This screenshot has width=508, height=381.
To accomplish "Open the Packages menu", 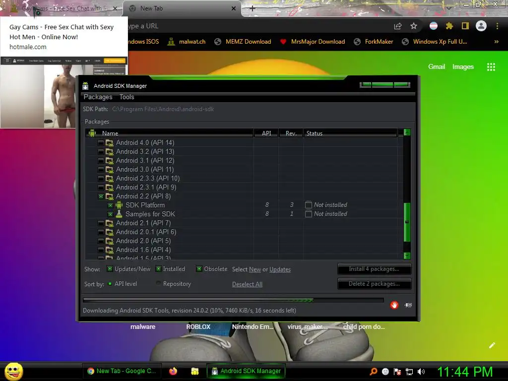I will (98, 97).
